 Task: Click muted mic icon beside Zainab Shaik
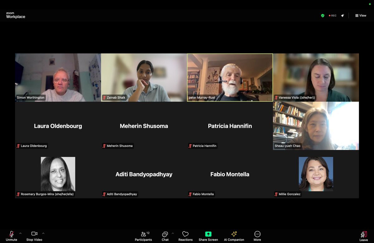pyautogui.click(x=104, y=97)
